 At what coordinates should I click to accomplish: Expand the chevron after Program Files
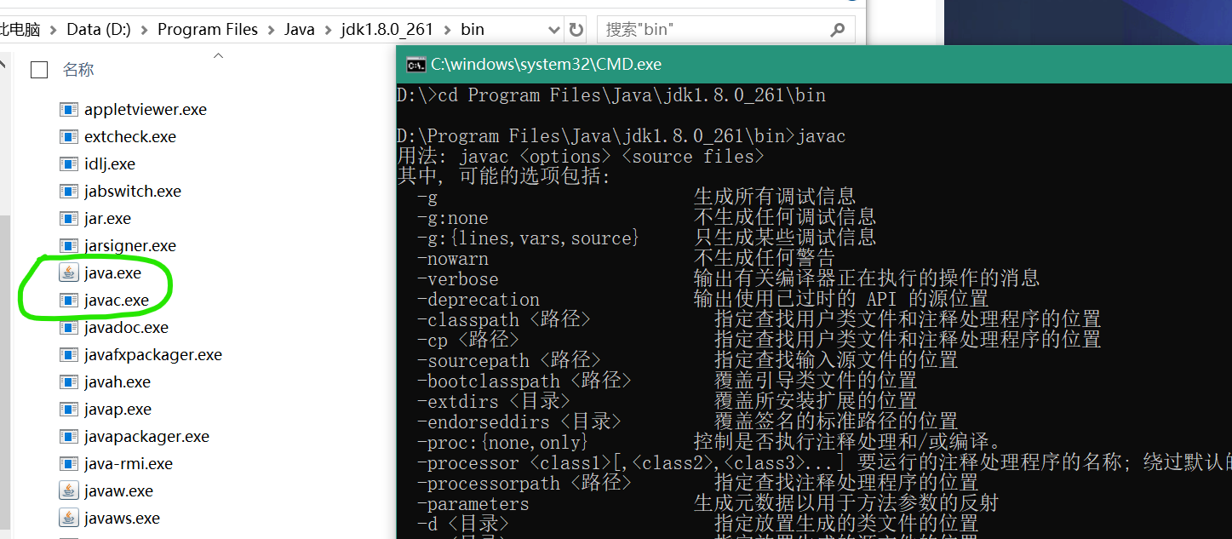(x=272, y=30)
